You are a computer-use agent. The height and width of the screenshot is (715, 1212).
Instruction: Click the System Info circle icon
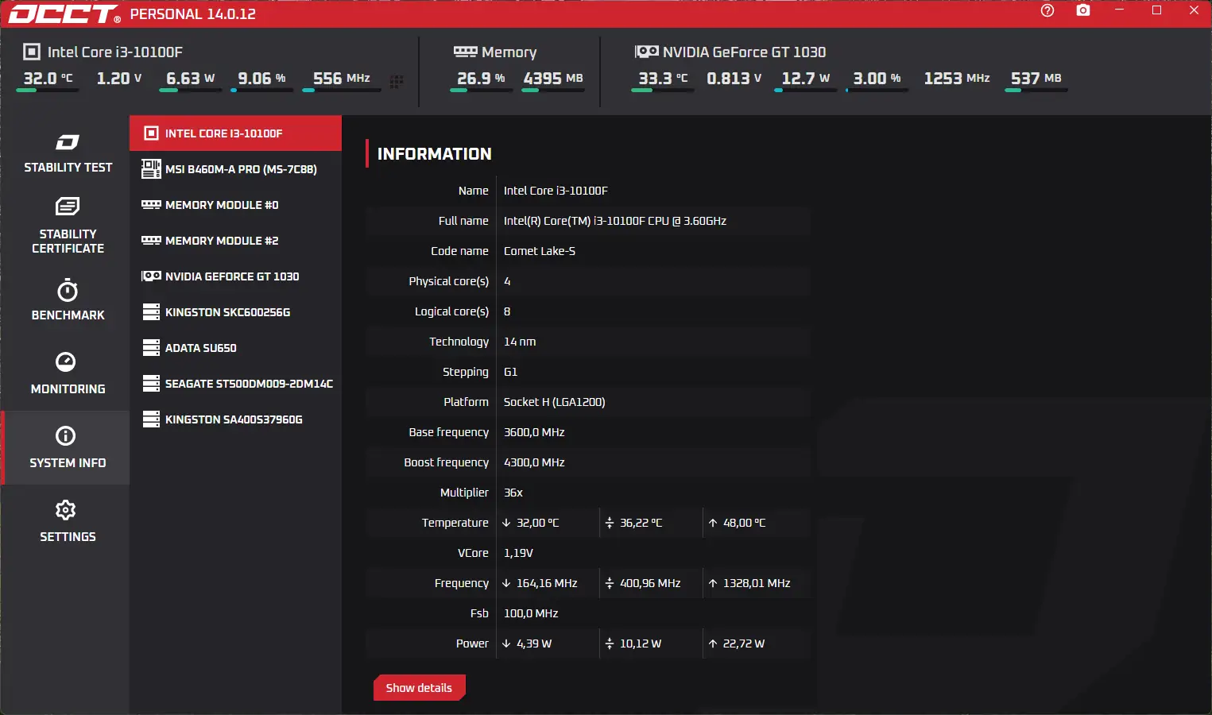click(x=65, y=435)
